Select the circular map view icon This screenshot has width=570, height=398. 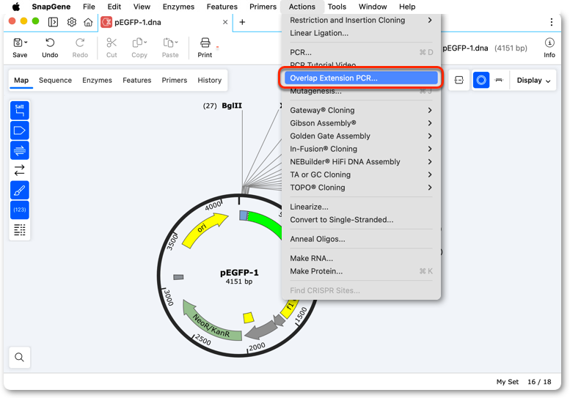[481, 80]
